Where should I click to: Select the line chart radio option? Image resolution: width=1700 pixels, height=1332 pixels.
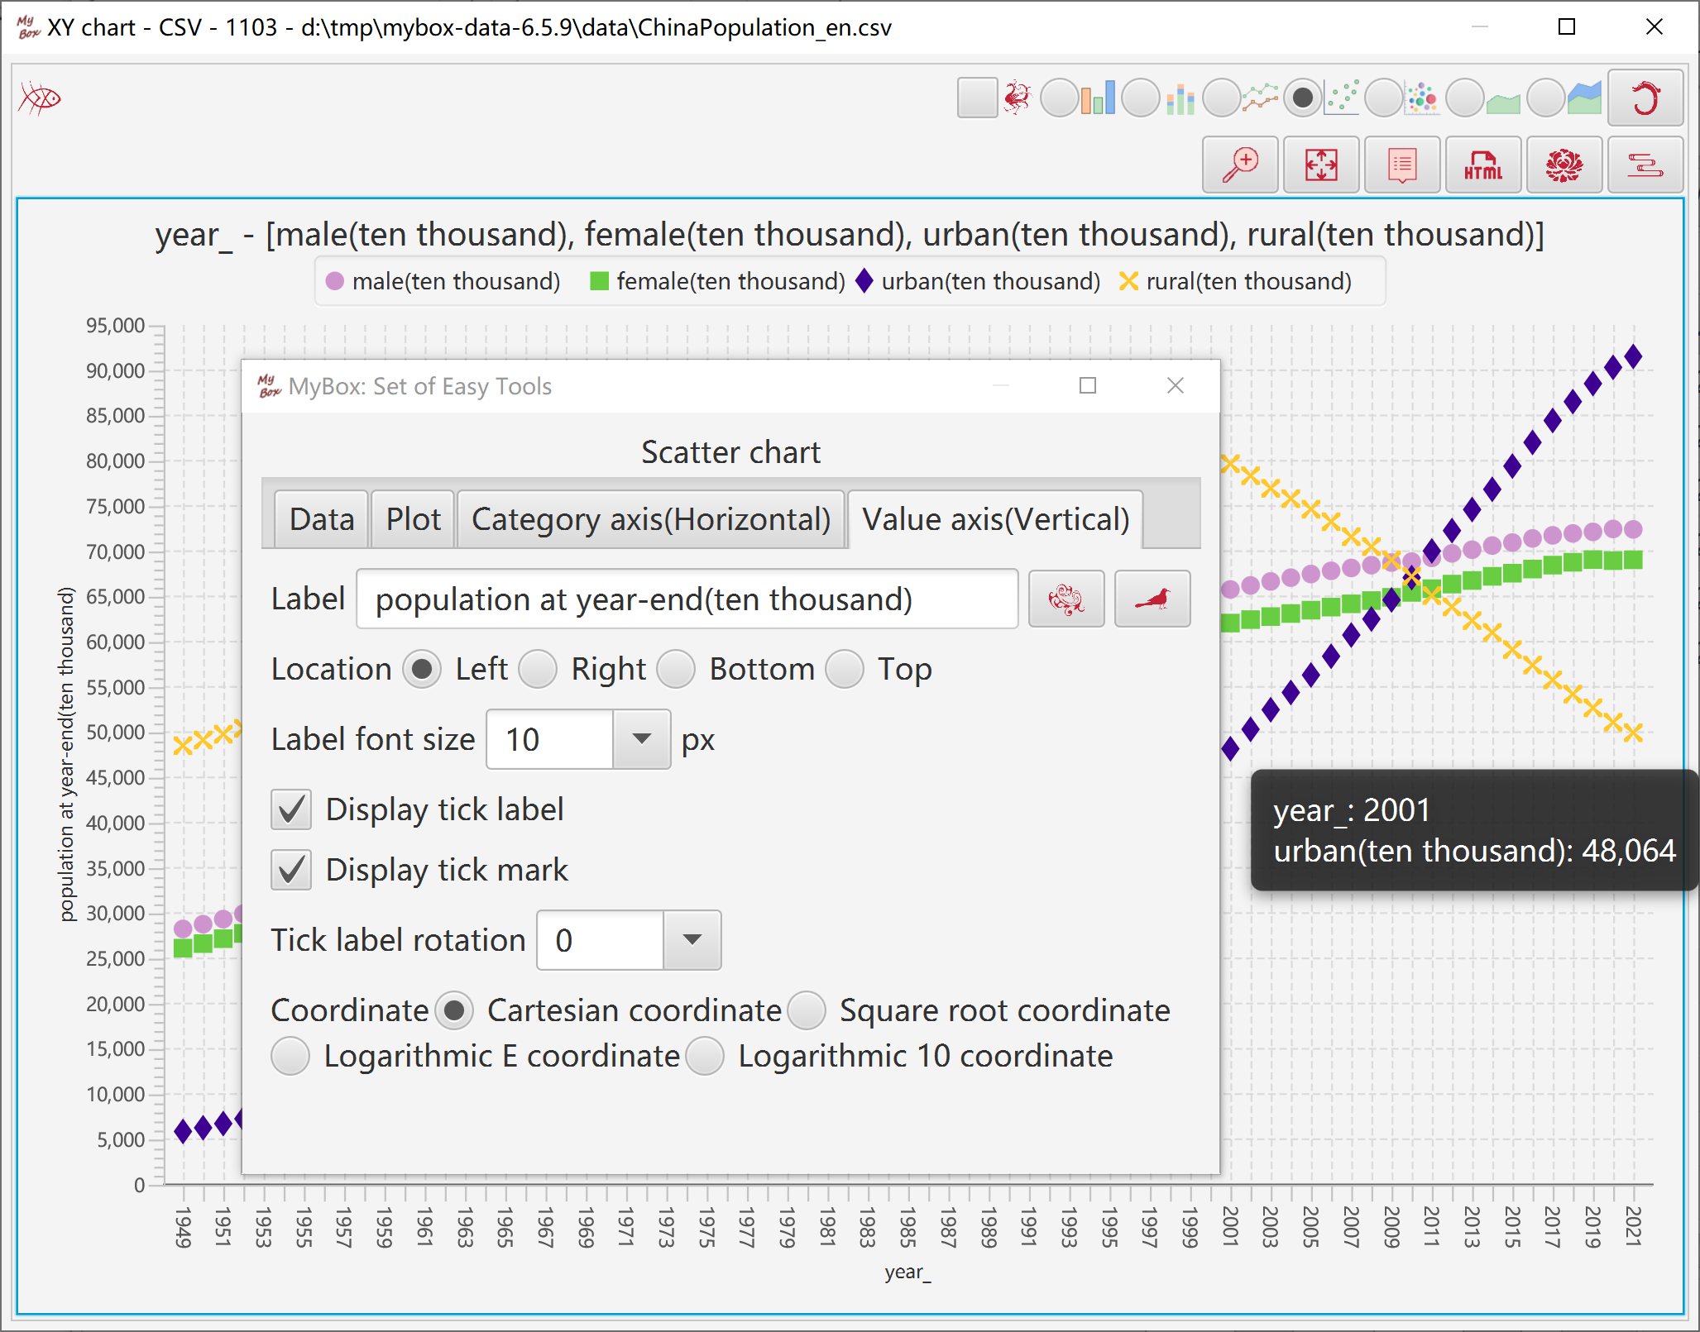pyautogui.click(x=1221, y=98)
